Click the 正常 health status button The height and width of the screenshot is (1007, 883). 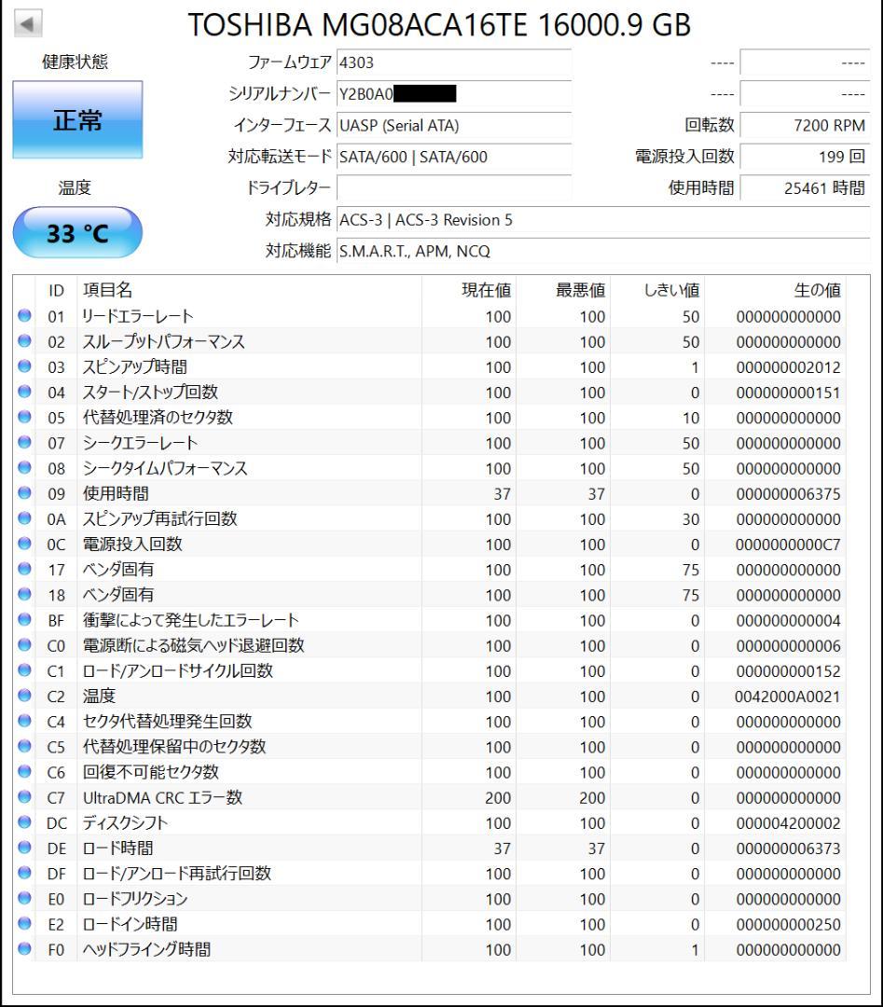pos(77,121)
